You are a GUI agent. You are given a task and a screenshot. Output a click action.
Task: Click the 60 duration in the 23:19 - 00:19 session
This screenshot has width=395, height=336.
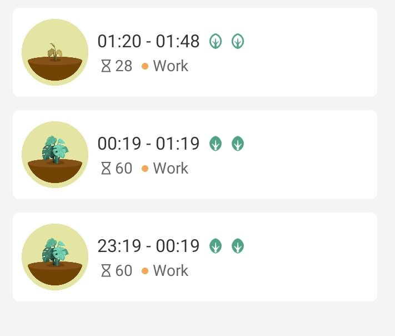click(x=124, y=271)
